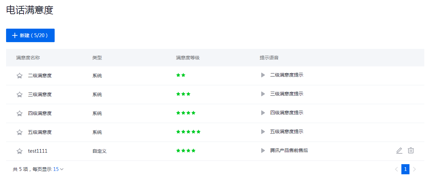Select page 1 in pagination
Screen dimensions: 426x179
[x=405, y=169]
